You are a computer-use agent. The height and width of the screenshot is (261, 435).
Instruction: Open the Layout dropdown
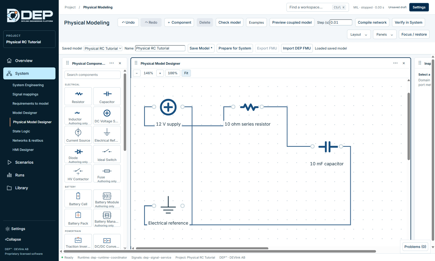(x=359, y=35)
